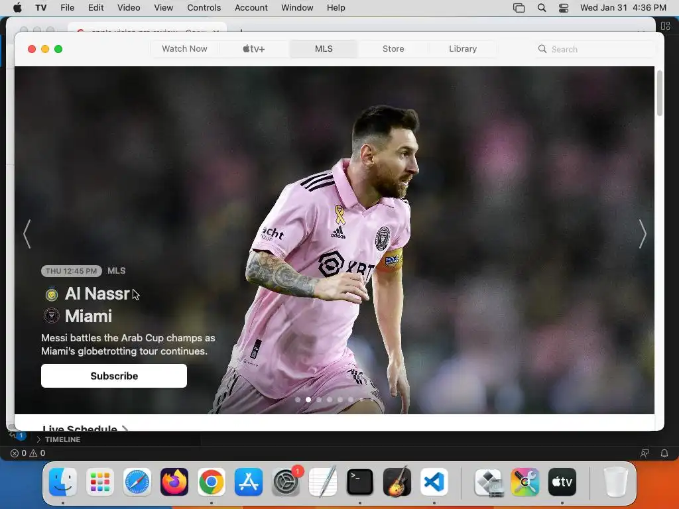Launch GarageBand from the Dock
Screen dimensions: 679x509
point(397,482)
